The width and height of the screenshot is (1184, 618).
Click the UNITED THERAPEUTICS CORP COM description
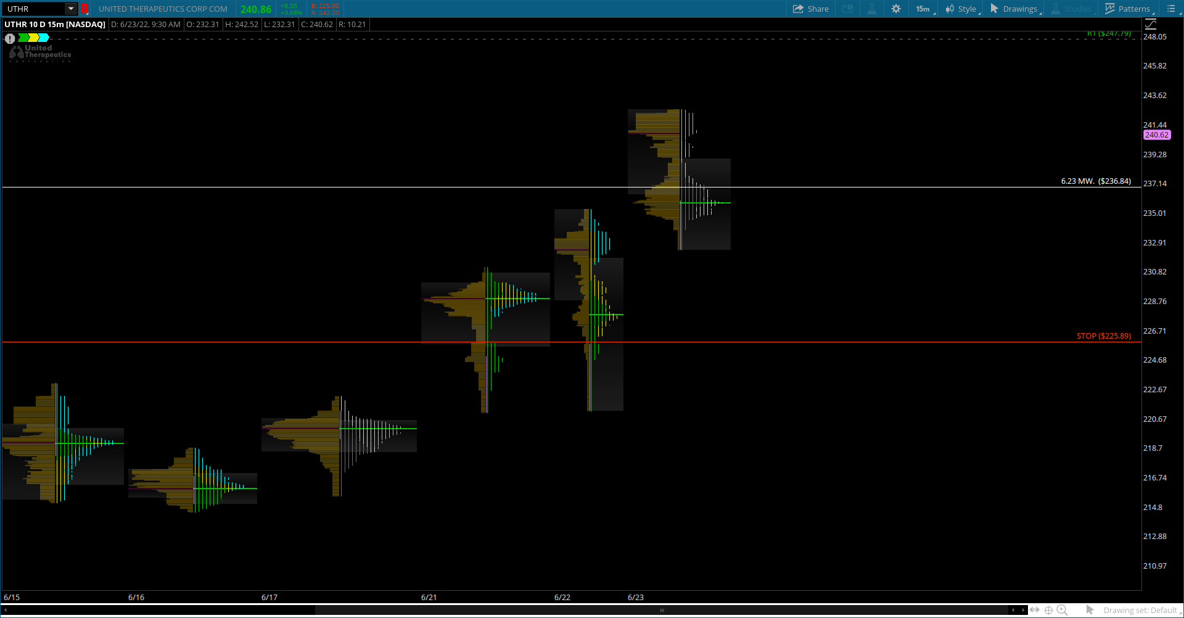tap(163, 9)
